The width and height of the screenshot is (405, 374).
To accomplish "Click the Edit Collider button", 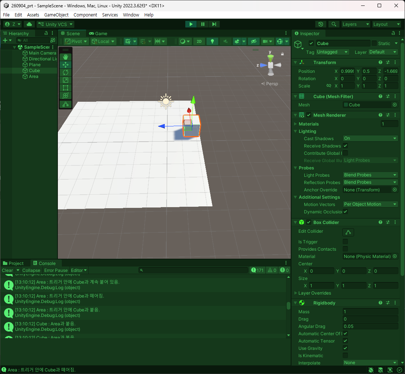I will click(x=348, y=232).
